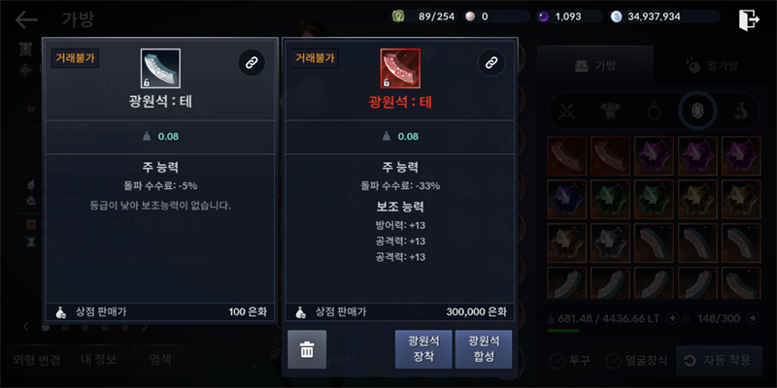Click the 광원석 합성 button

point(484,349)
